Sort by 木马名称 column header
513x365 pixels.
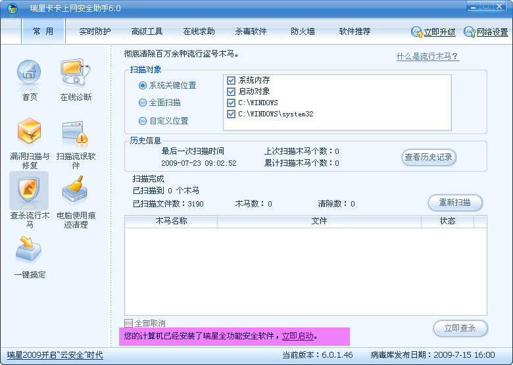(x=171, y=221)
